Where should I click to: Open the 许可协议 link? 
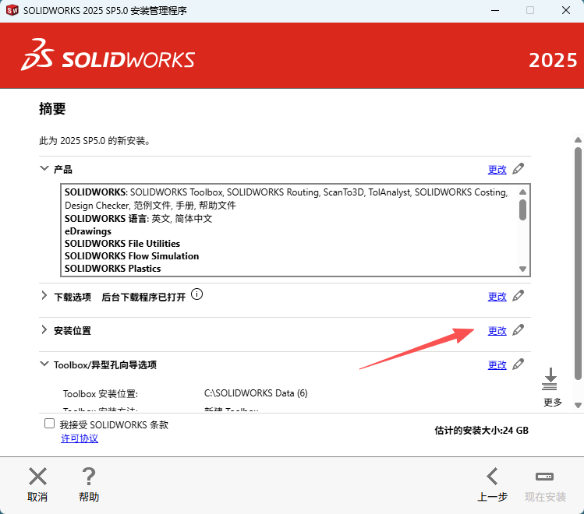pyautogui.click(x=80, y=438)
